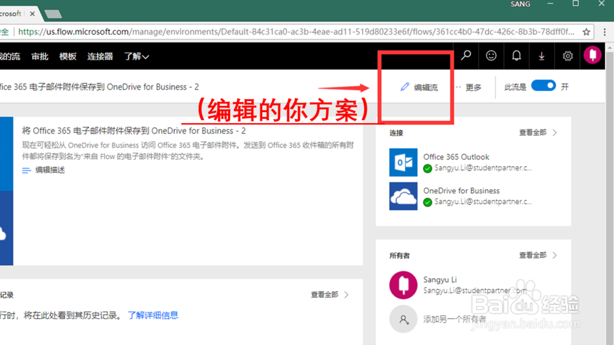
Task: Close the current browser tab
Action: coord(32,13)
